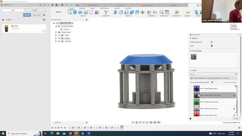Select the Create Sketch tool
Image resolution: width=242 pixels, height=136 pixels.
(70, 12)
